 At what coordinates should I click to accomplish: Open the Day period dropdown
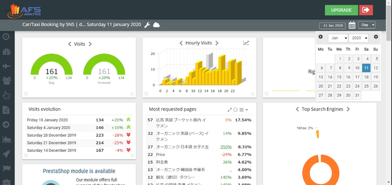[x=367, y=25]
